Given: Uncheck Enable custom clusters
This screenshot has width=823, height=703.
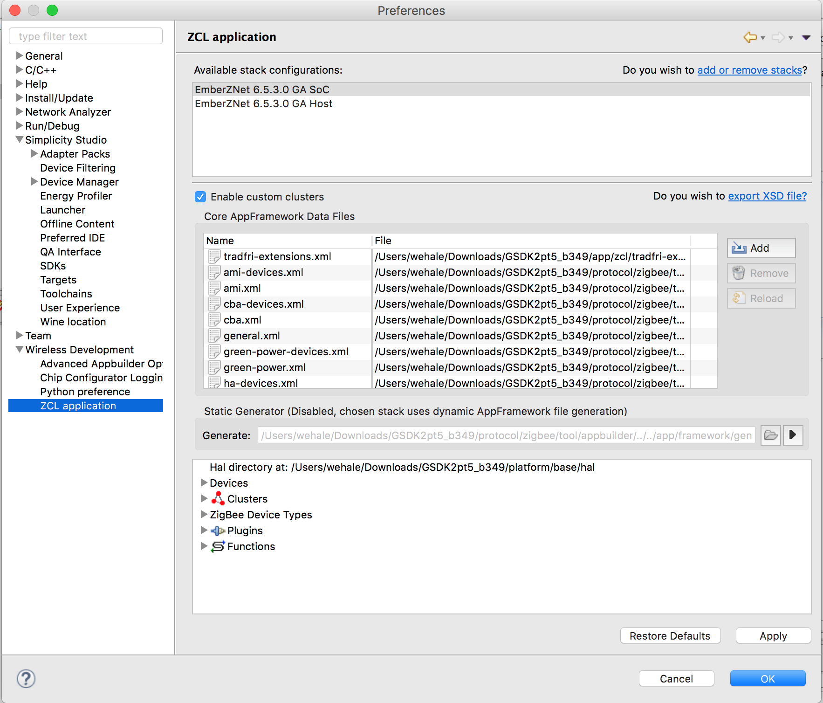Looking at the screenshot, I should [200, 197].
